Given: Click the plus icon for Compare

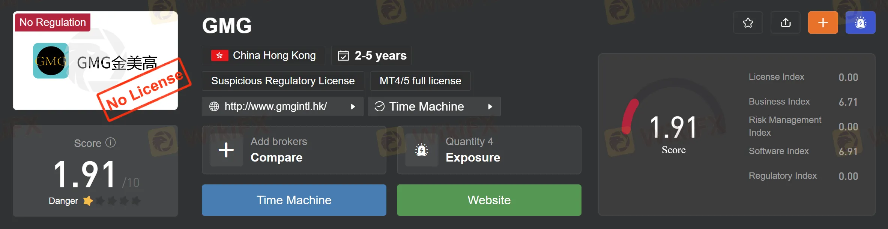Looking at the screenshot, I should click(226, 150).
